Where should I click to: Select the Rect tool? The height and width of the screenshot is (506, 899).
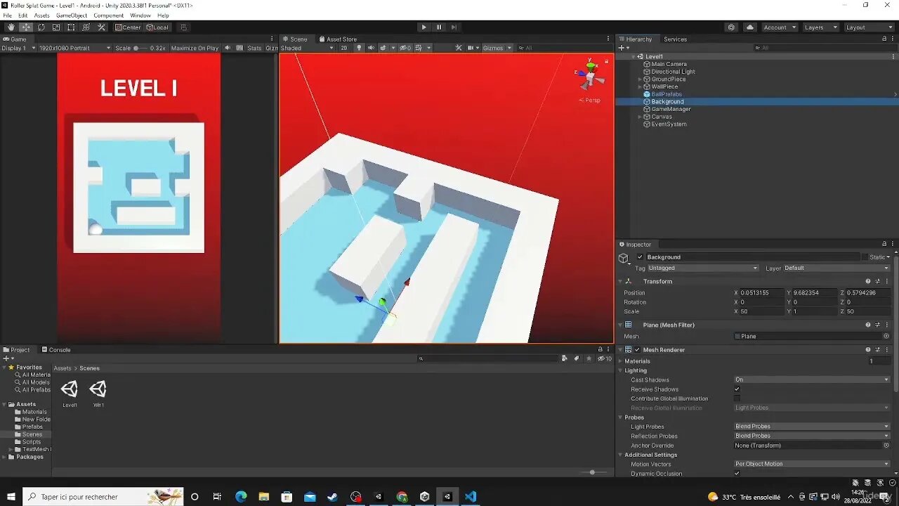coord(71,27)
